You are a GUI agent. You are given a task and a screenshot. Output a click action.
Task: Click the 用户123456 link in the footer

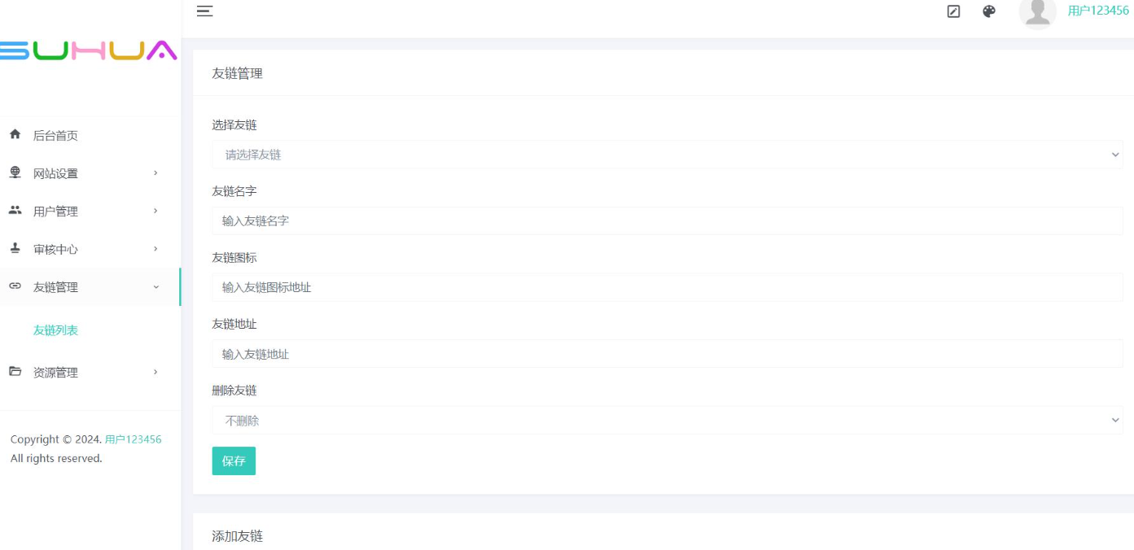(133, 439)
